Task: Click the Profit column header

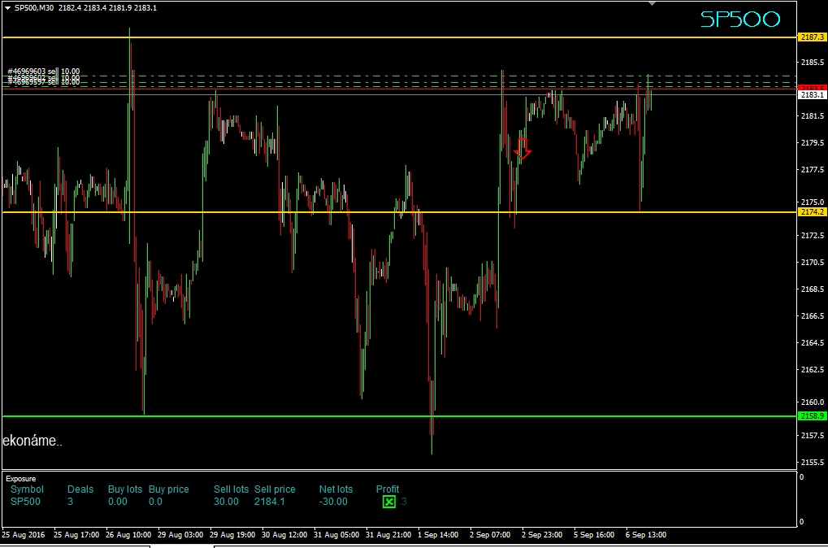Action: 388,489
